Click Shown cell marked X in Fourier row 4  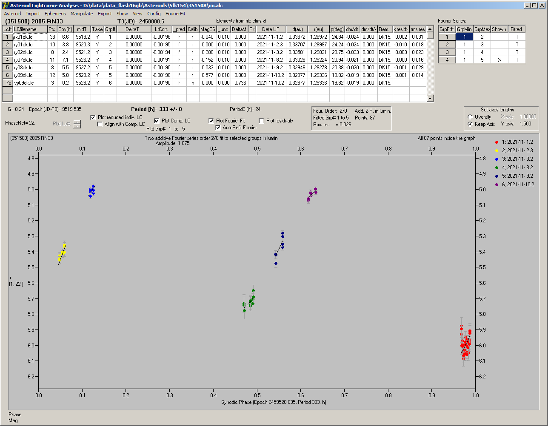tap(499, 60)
